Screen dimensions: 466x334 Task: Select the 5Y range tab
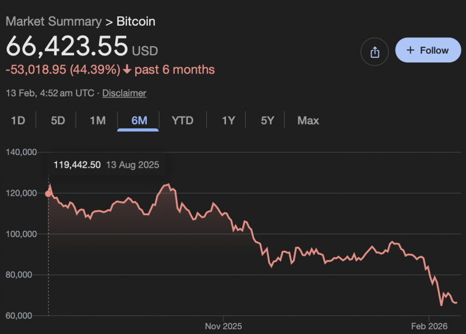click(267, 121)
